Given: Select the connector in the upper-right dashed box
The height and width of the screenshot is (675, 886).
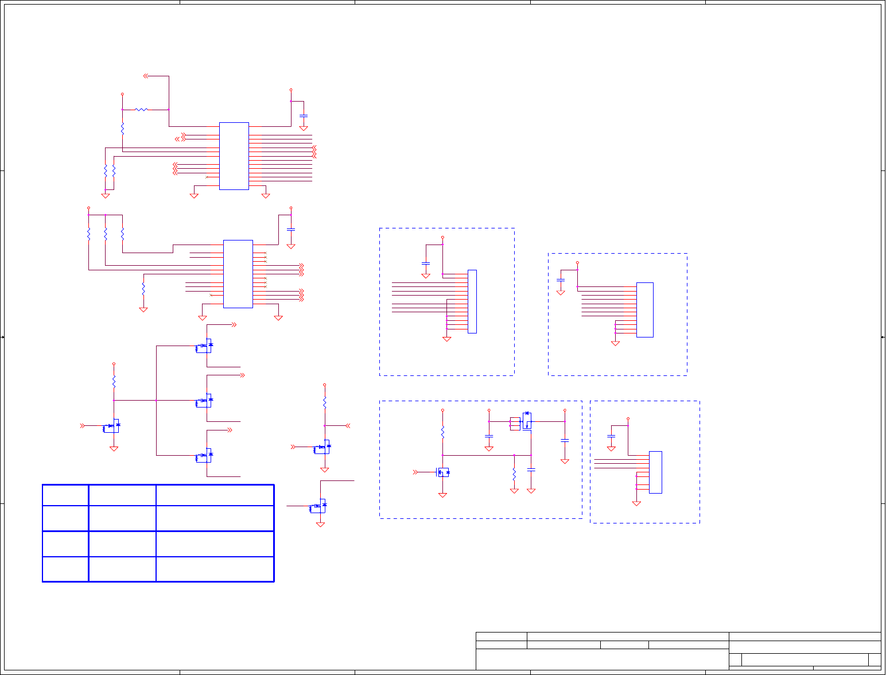Looking at the screenshot, I should click(x=645, y=310).
